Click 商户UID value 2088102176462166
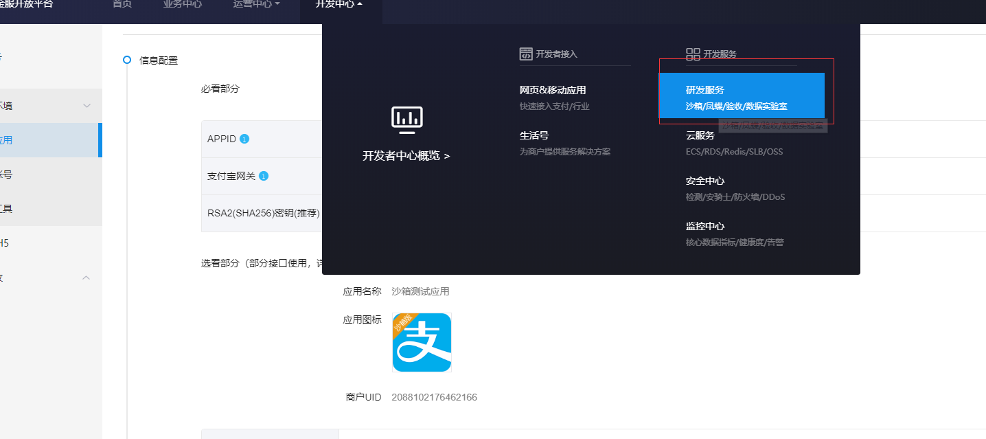The image size is (986, 439). point(434,397)
